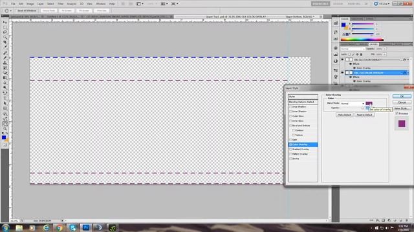
Task: Select the Magic Wand tool
Action: point(5,37)
